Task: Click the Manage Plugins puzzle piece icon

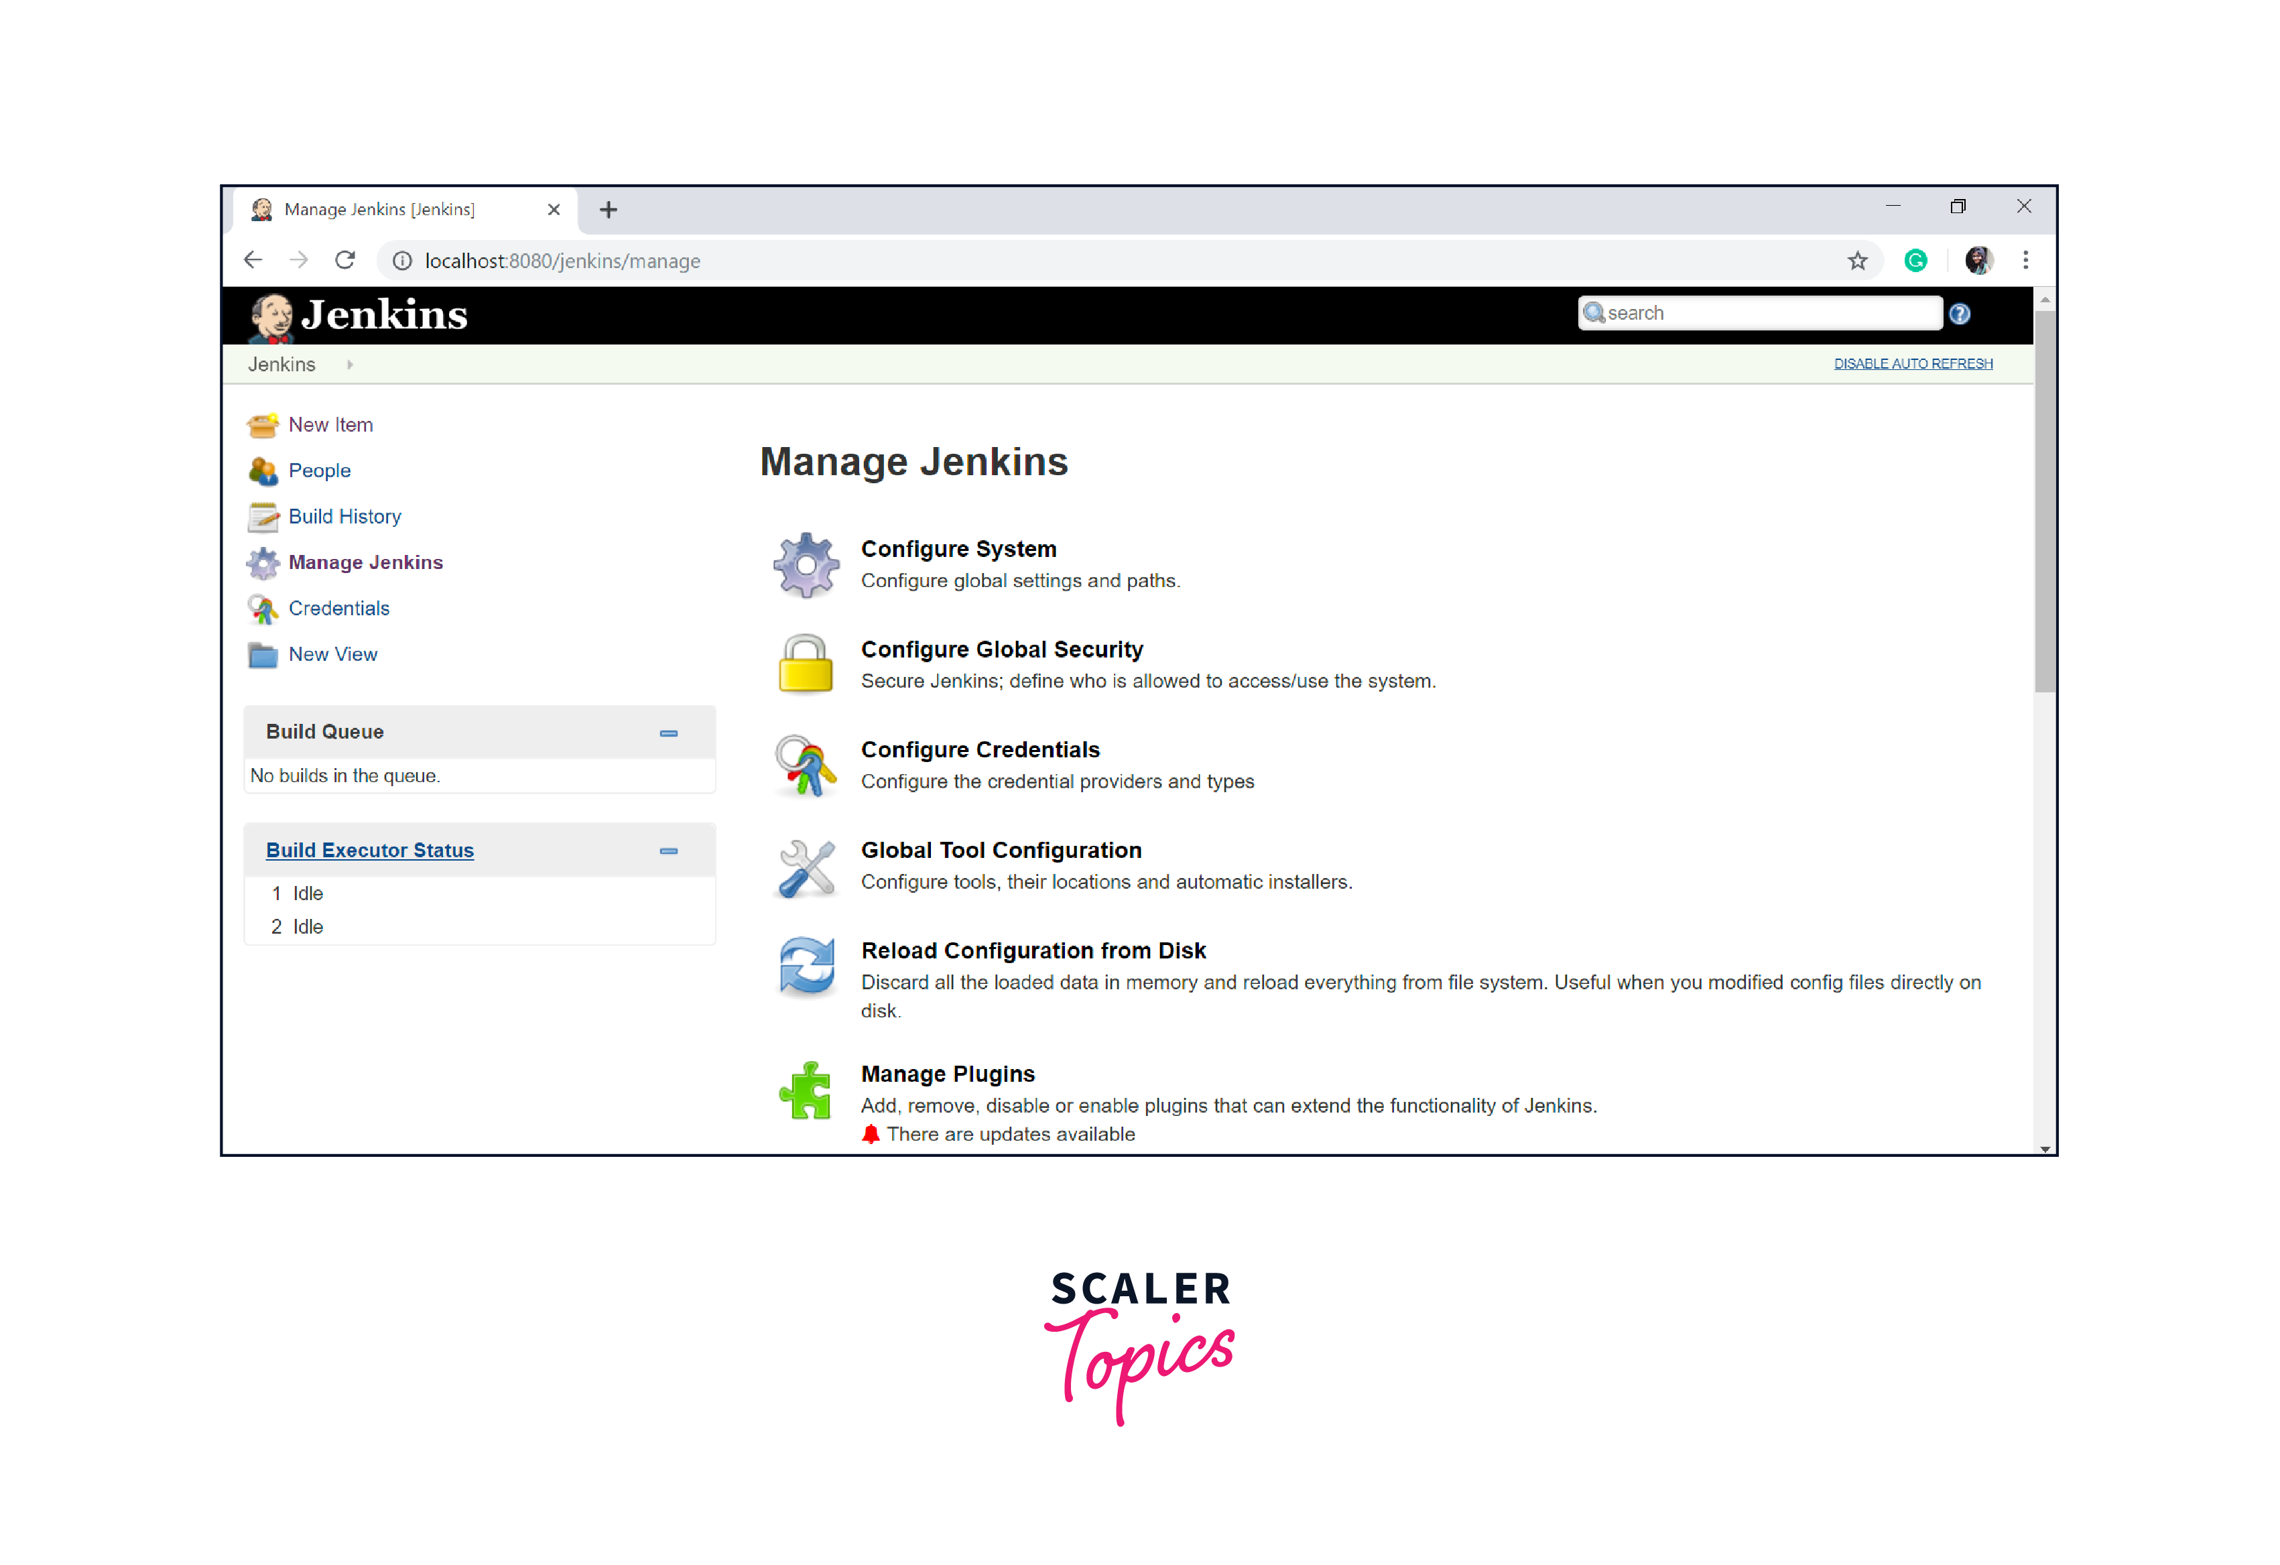Action: click(x=806, y=1090)
